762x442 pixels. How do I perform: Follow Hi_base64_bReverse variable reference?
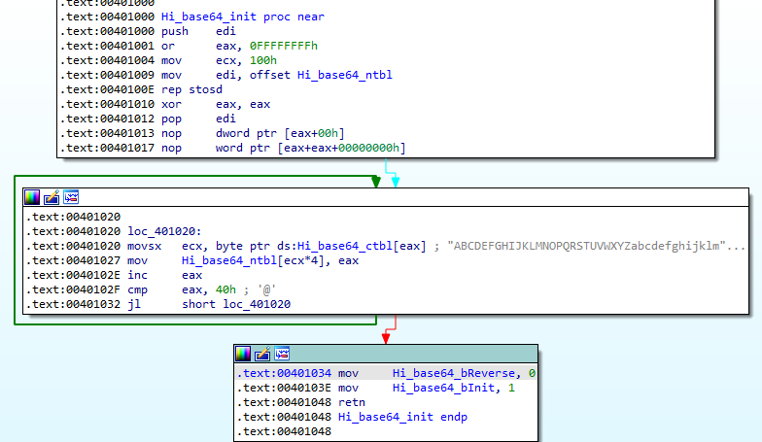point(453,373)
